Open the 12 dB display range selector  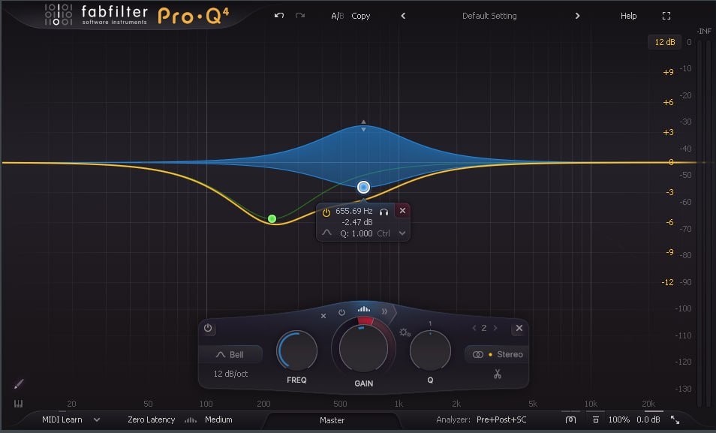pos(664,42)
